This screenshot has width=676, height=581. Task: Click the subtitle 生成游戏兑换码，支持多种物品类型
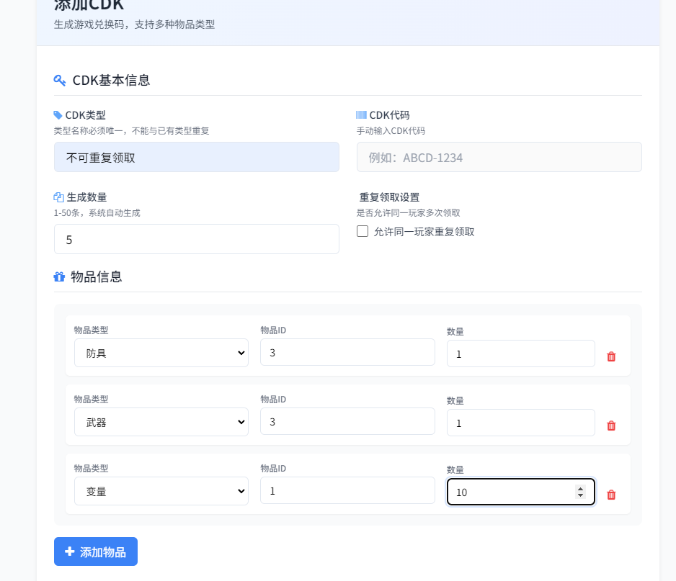[x=135, y=24]
